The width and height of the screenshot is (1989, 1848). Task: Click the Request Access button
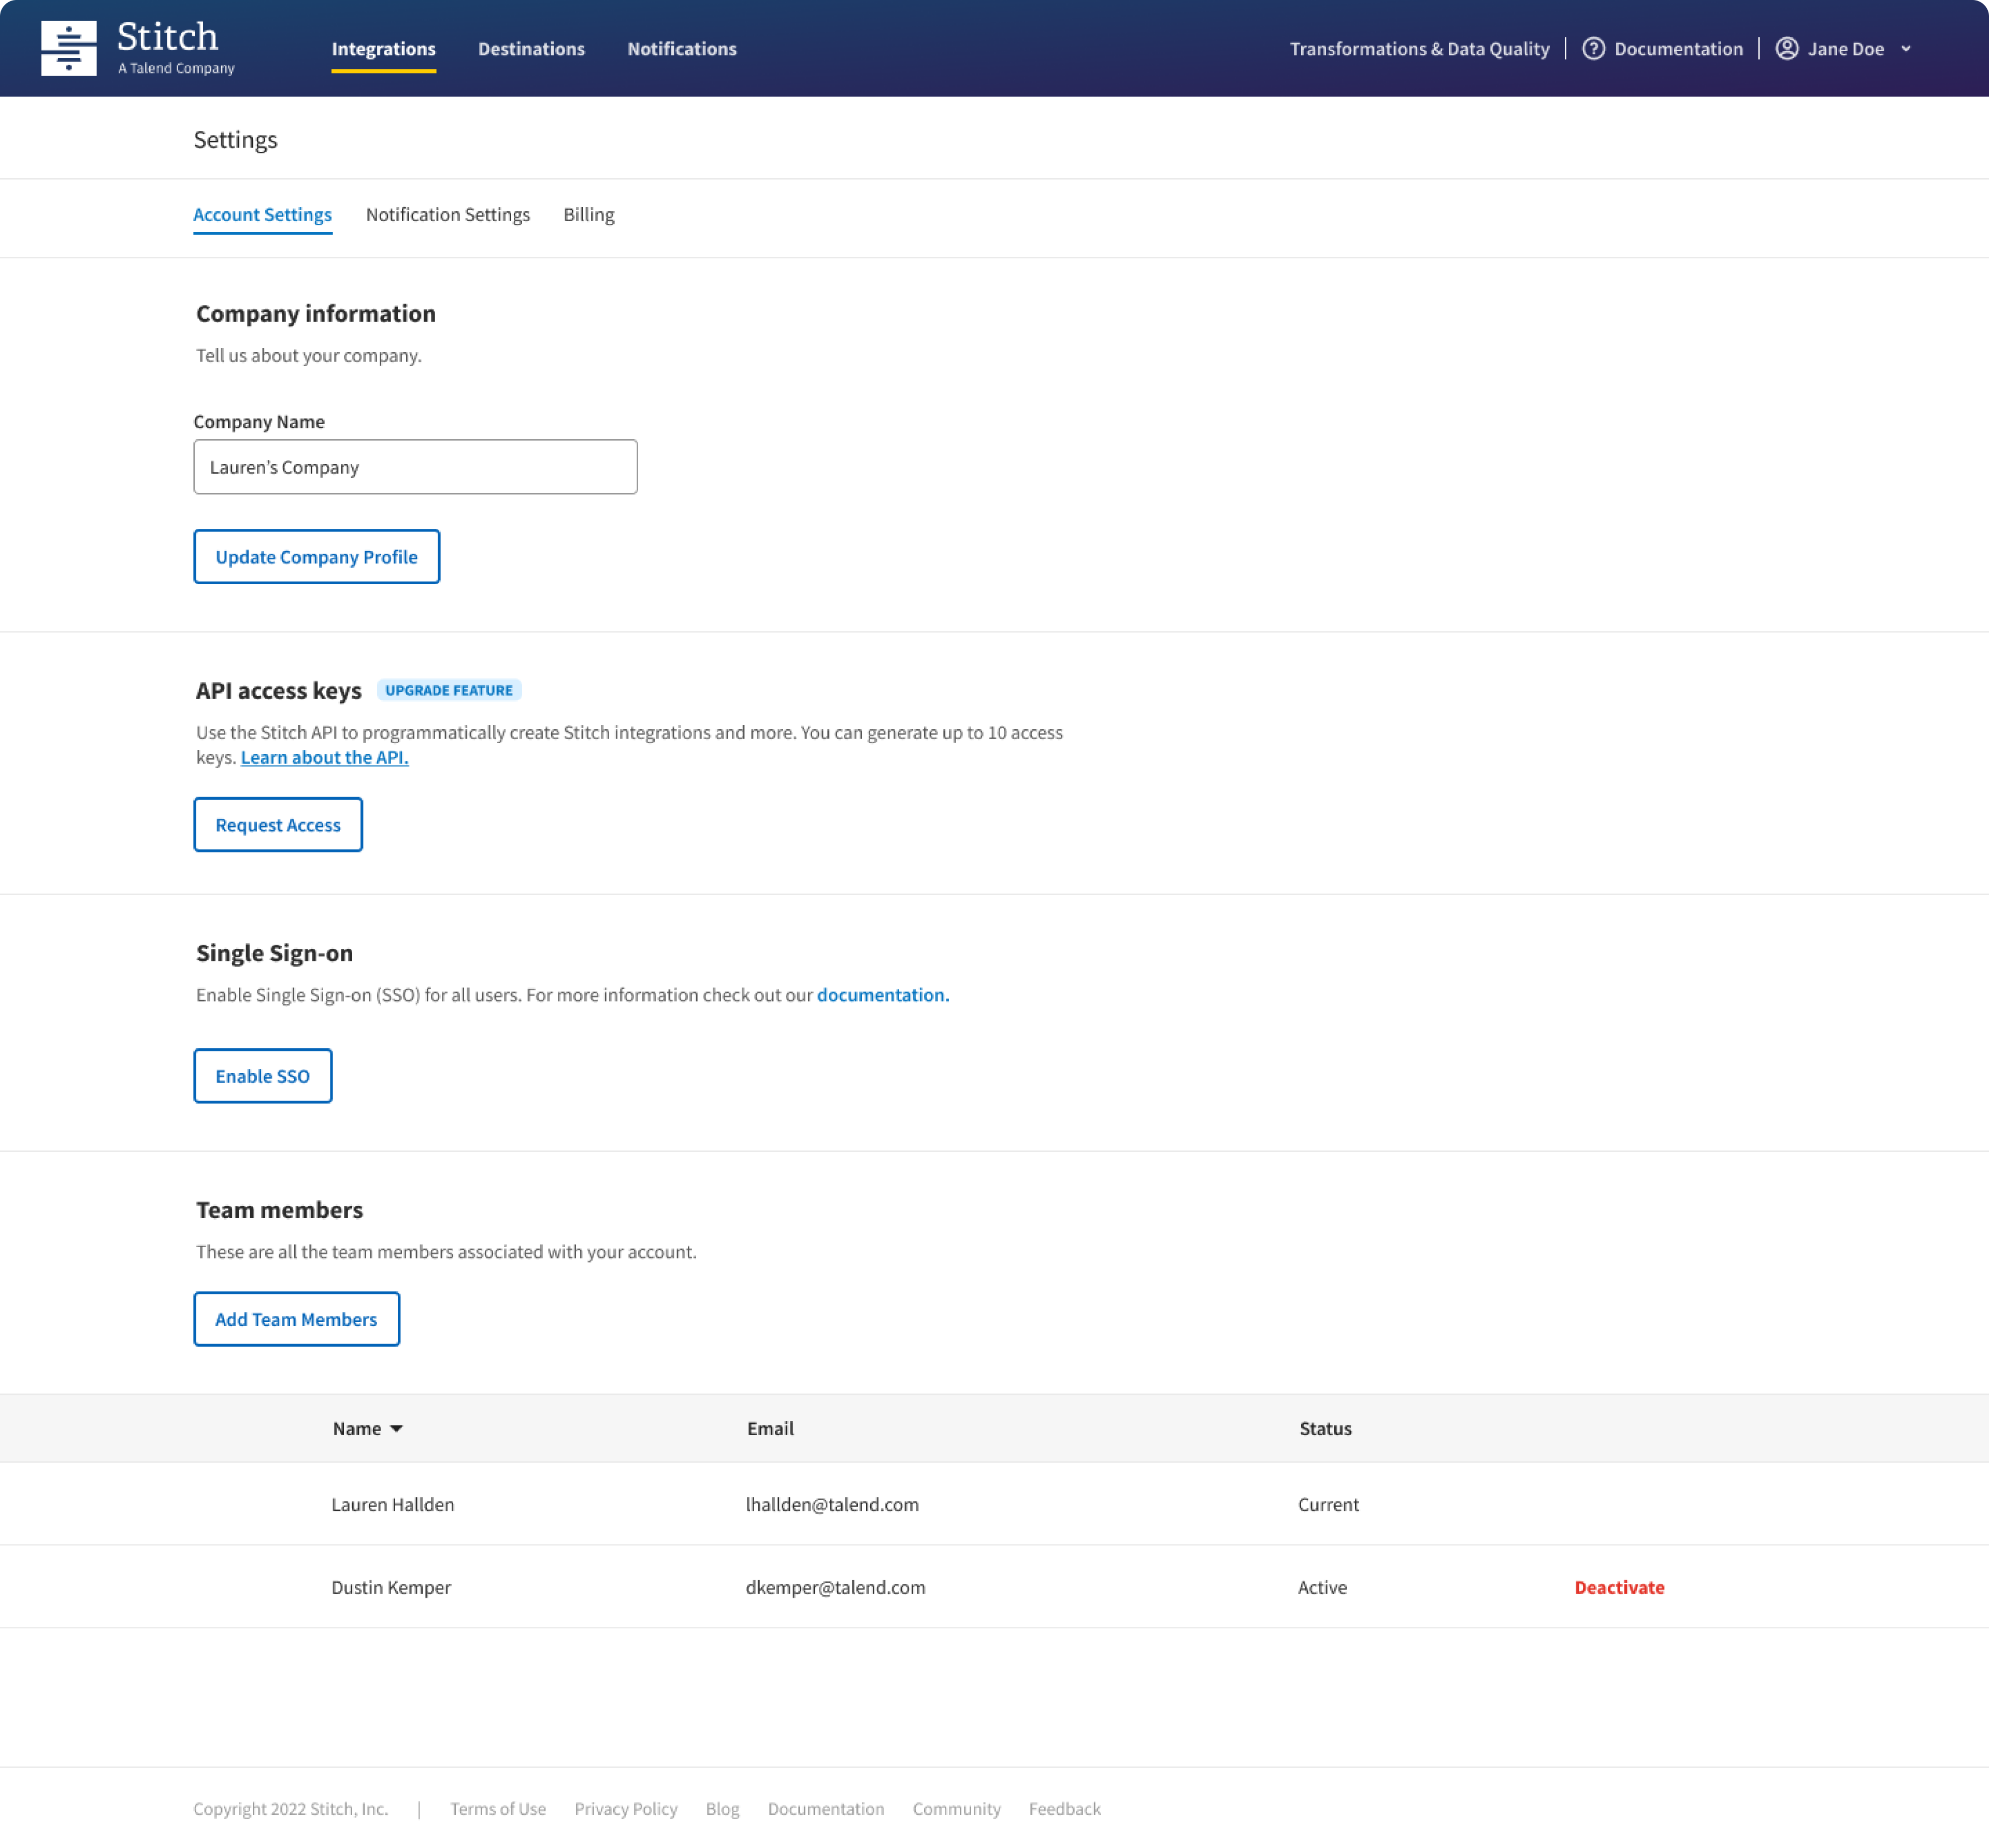pyautogui.click(x=278, y=825)
